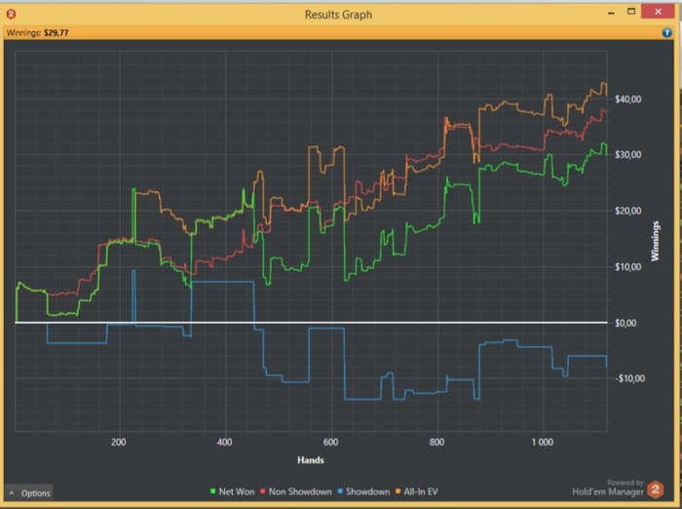Click the $20,00 axis label

(x=627, y=211)
